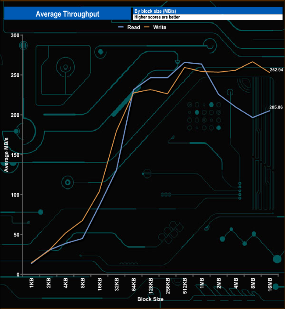Image resolution: width=285 pixels, height=309 pixels.
Task: Click the Write legend label
Action: point(160,27)
